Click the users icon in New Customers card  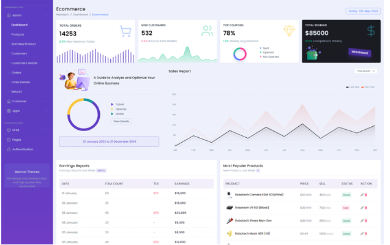pyautogui.click(x=208, y=31)
